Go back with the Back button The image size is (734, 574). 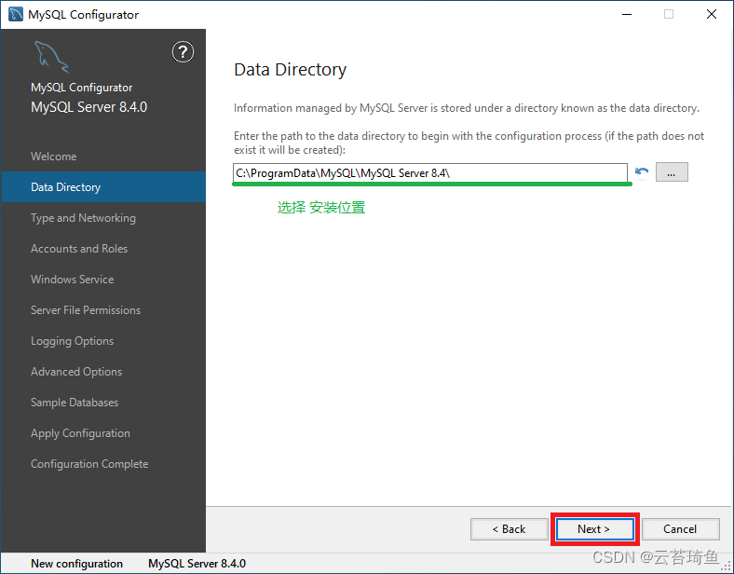pyautogui.click(x=510, y=529)
